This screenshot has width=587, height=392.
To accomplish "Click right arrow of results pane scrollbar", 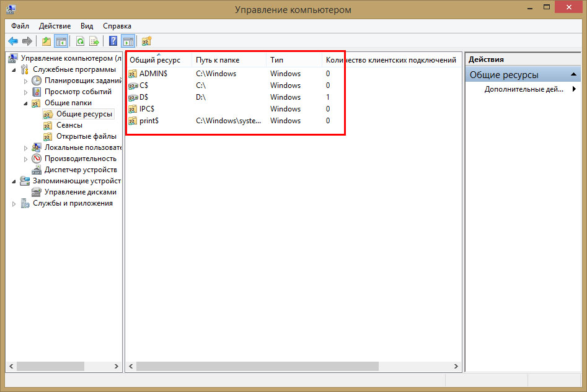I will pyautogui.click(x=456, y=366).
